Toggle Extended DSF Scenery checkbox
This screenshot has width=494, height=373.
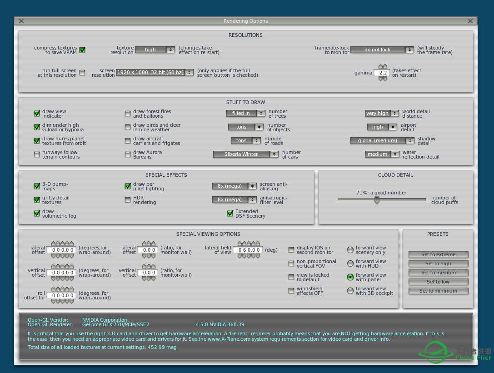[230, 214]
